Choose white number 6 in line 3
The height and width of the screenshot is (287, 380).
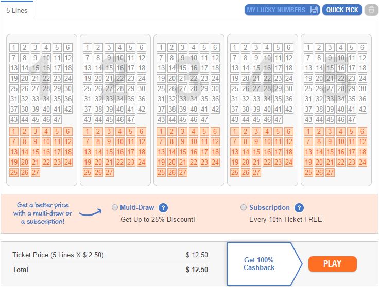coord(215,47)
